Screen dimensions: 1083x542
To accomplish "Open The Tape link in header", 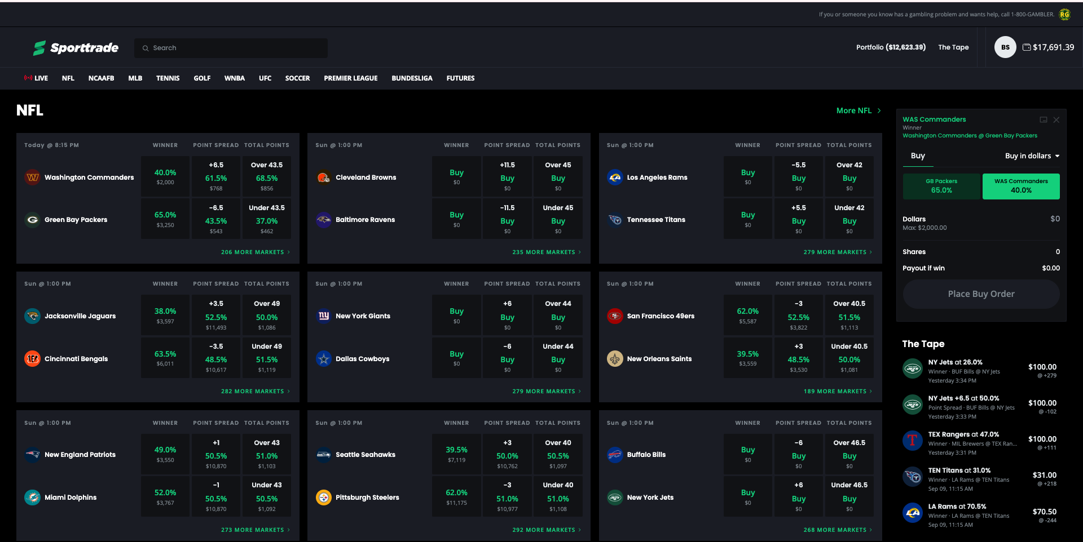I will pos(953,47).
